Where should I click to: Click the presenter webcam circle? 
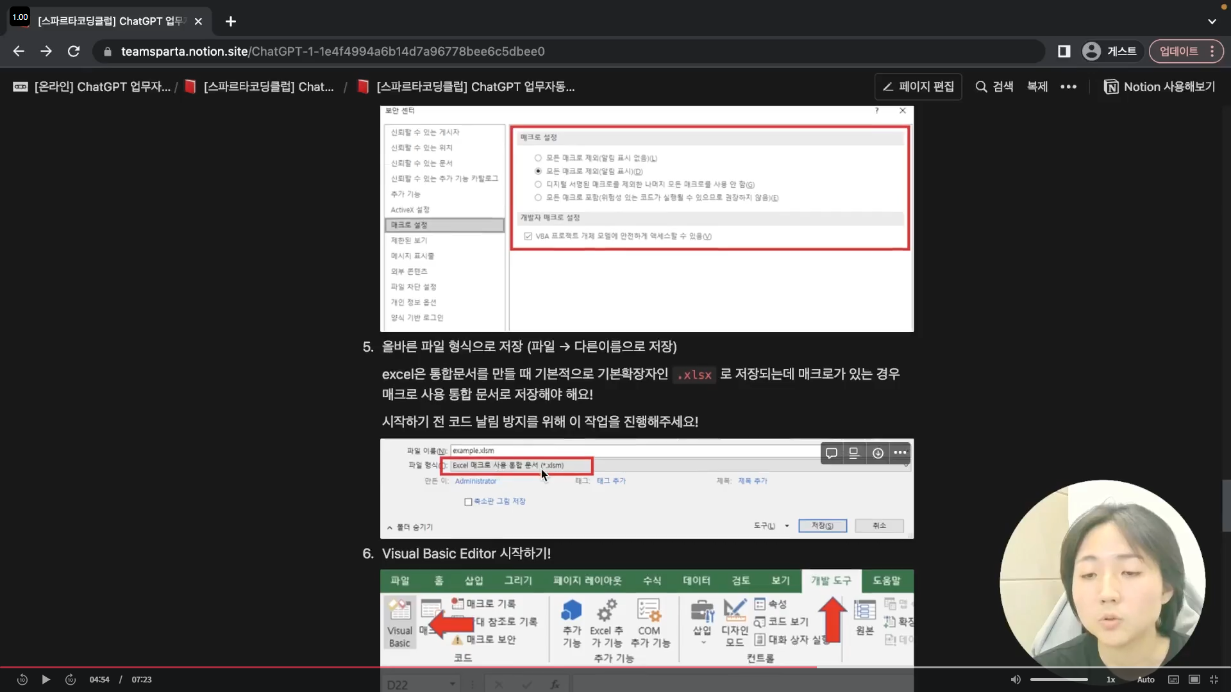pos(1102,582)
